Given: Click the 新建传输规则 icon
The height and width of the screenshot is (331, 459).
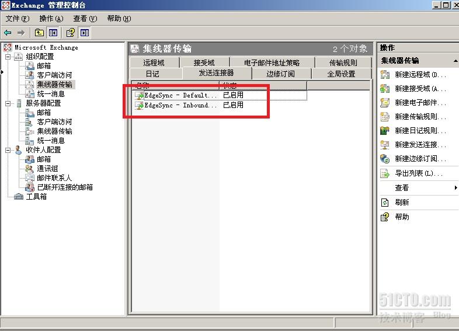Looking at the screenshot, I should pos(385,117).
